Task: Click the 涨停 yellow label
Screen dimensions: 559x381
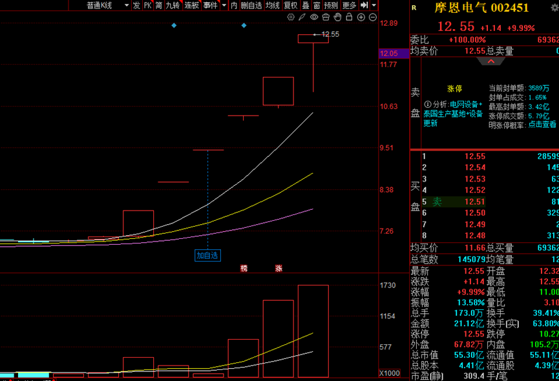Action: pyautogui.click(x=454, y=88)
